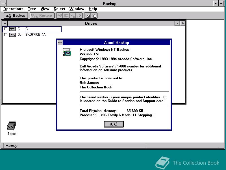The width and height of the screenshot is (226, 170).
Task: Tick the checkbox for drive C:
Action: point(6,29)
